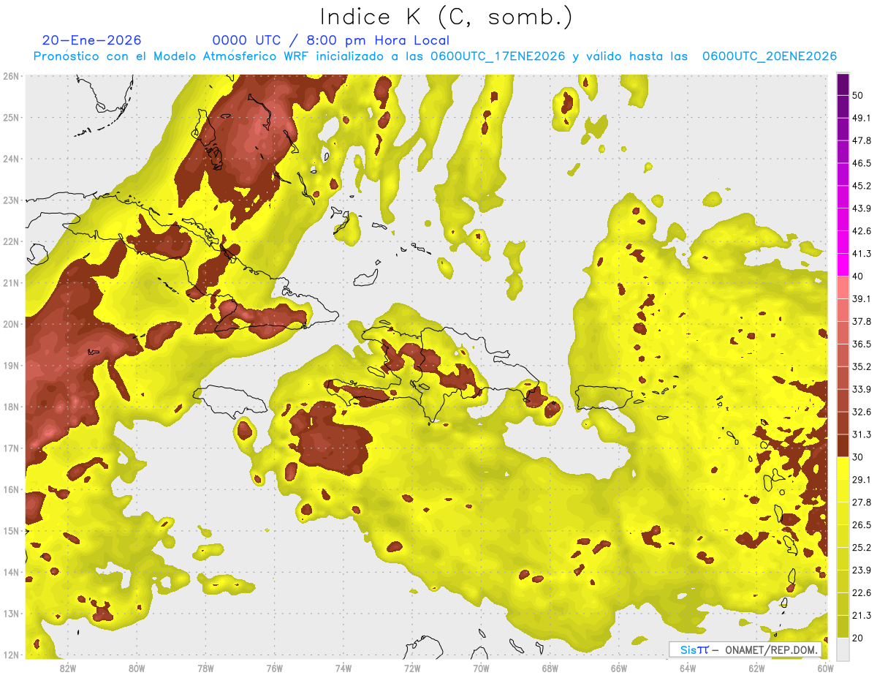Click the latitude label '23N'

(x=11, y=200)
